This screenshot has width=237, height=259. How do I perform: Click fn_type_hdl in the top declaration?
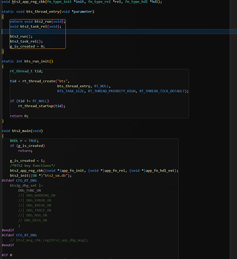pyautogui.click(x=137, y=2)
